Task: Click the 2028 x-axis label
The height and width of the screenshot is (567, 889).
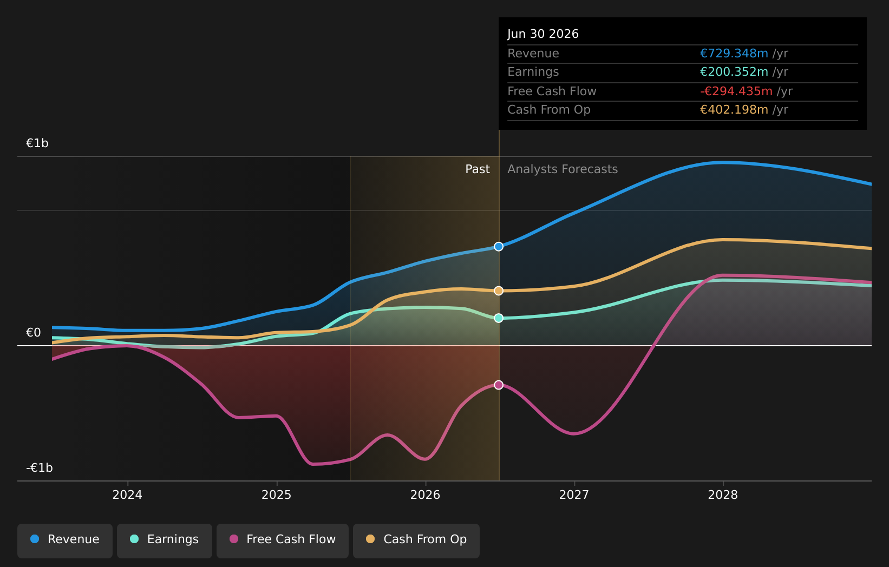Action: tap(723, 495)
